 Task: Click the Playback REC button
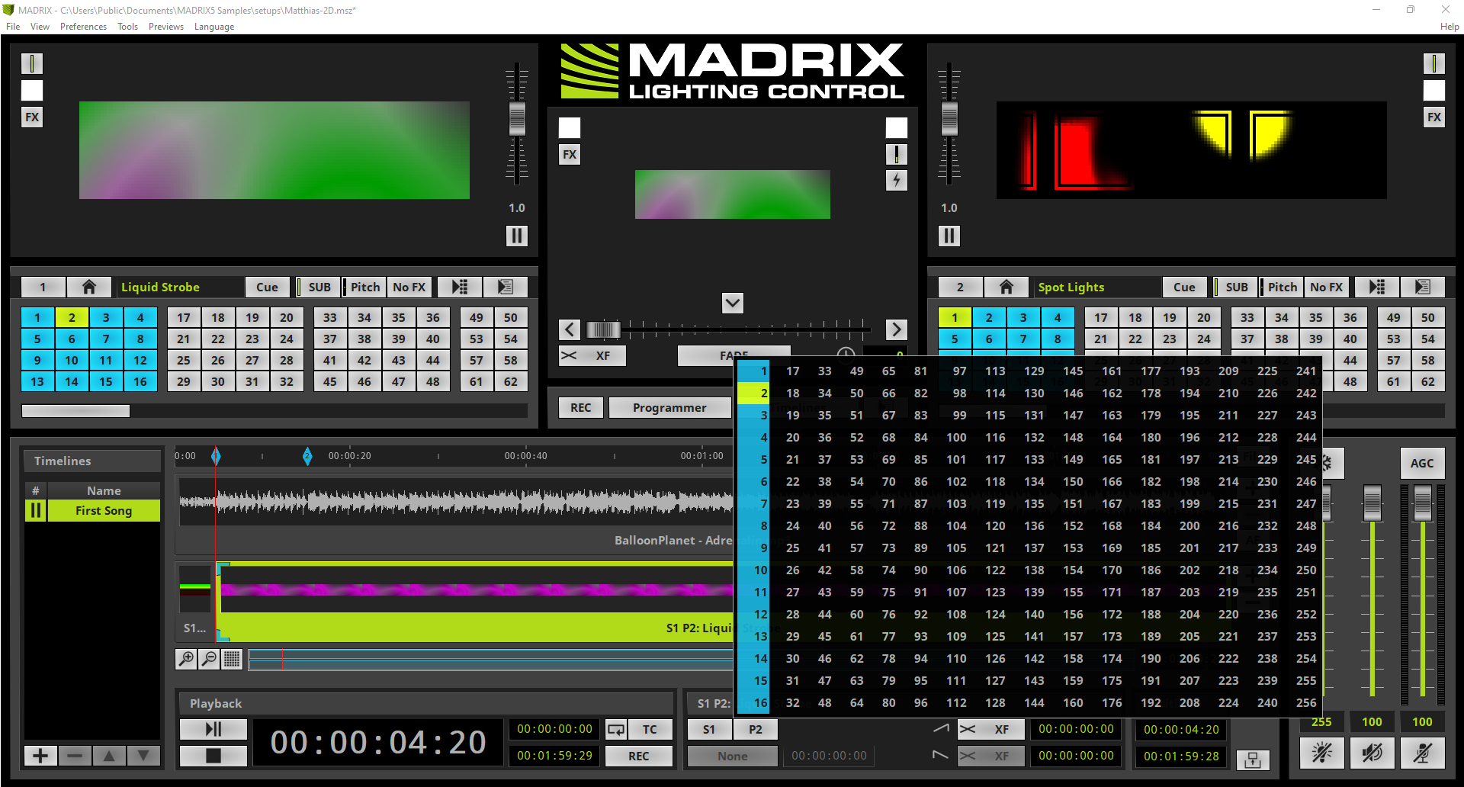click(639, 756)
